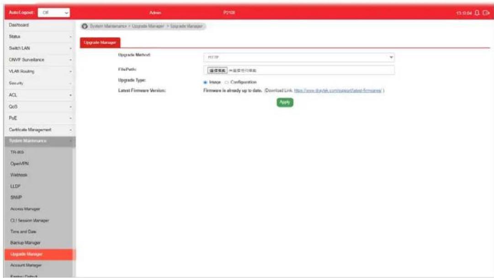494x278 pixels.
Task: Expand the Security menu
Action: pos(40,83)
